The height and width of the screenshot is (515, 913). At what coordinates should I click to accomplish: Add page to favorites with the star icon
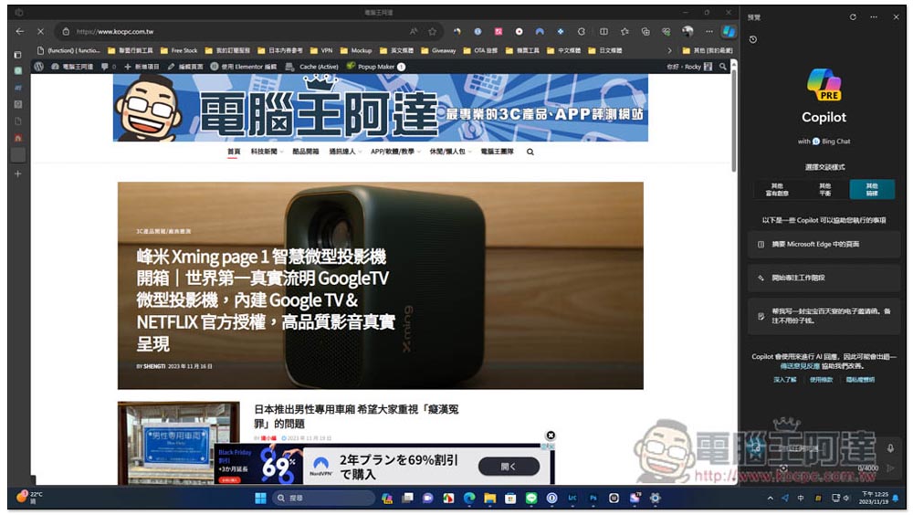click(432, 31)
